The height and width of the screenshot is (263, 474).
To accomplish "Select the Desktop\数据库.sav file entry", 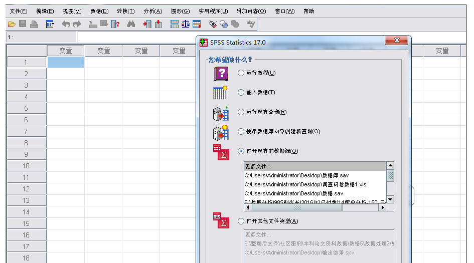I will pyautogui.click(x=315, y=175).
